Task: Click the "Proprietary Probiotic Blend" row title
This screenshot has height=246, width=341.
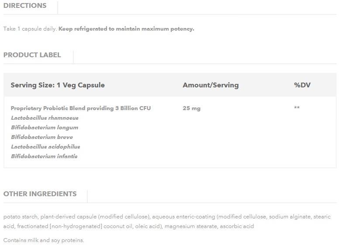Action: [x=81, y=108]
